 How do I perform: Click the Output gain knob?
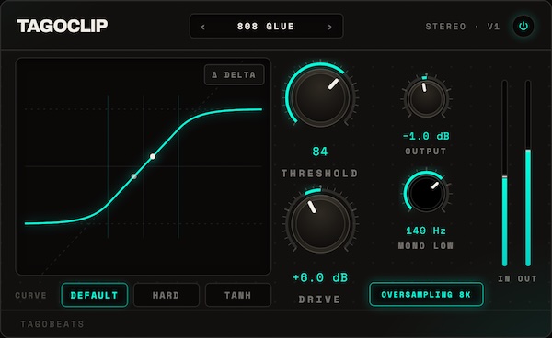(x=426, y=98)
